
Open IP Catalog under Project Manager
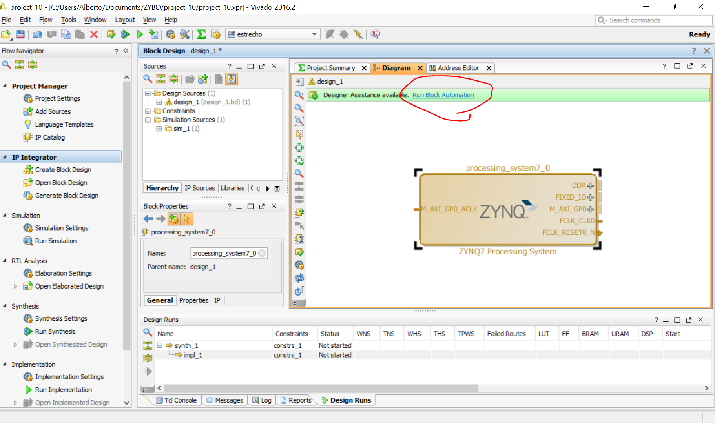(x=49, y=137)
